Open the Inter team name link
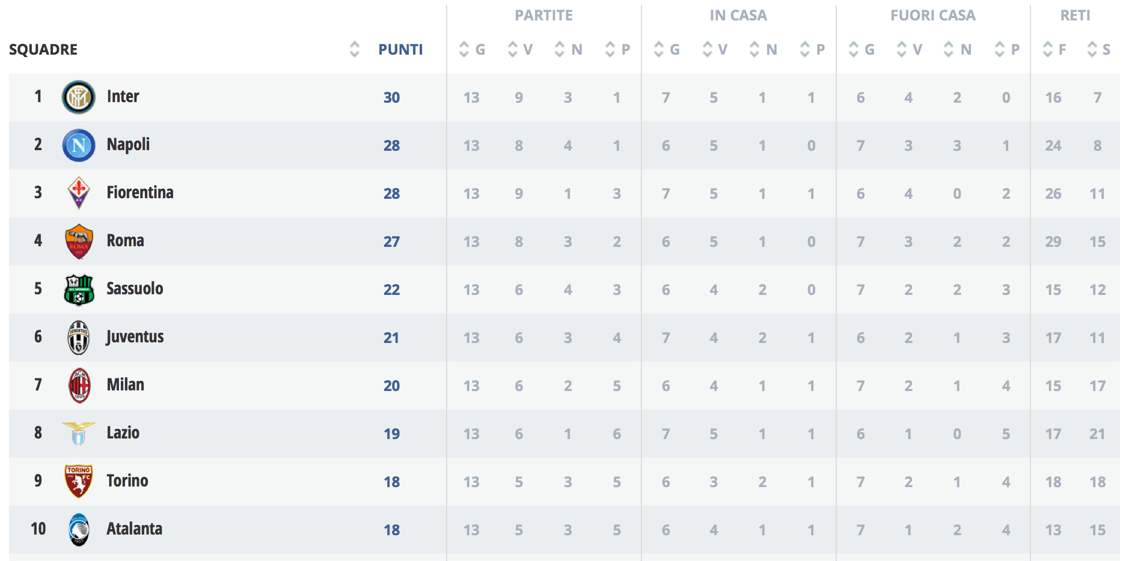Image resolution: width=1129 pixels, height=561 pixels. pyautogui.click(x=123, y=97)
